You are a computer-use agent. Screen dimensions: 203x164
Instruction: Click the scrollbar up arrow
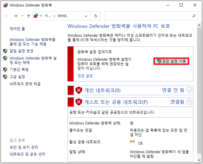pyautogui.click(x=199, y=25)
